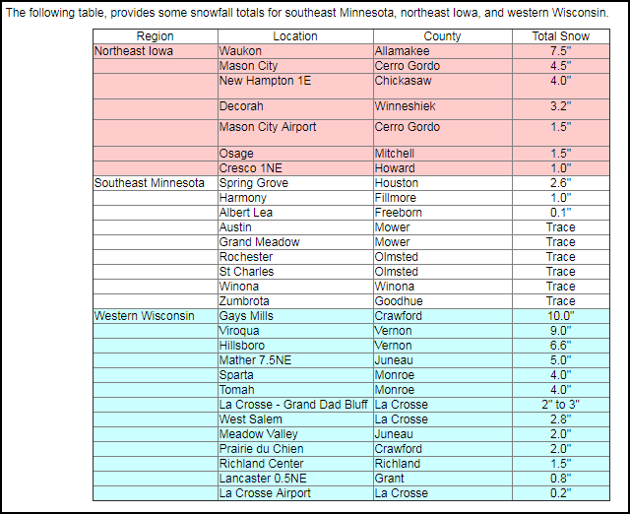Screen dimensions: 630x514
Task: Select the Albert Lea location cell
Action: [295, 213]
